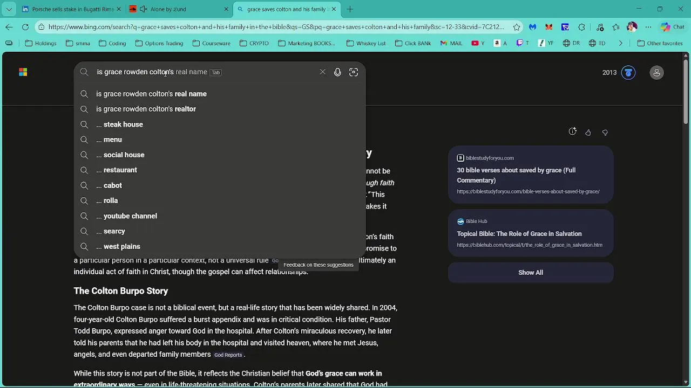691x388 pixels.
Task: Open the Gmail MAIL bookmark
Action: (x=451, y=43)
